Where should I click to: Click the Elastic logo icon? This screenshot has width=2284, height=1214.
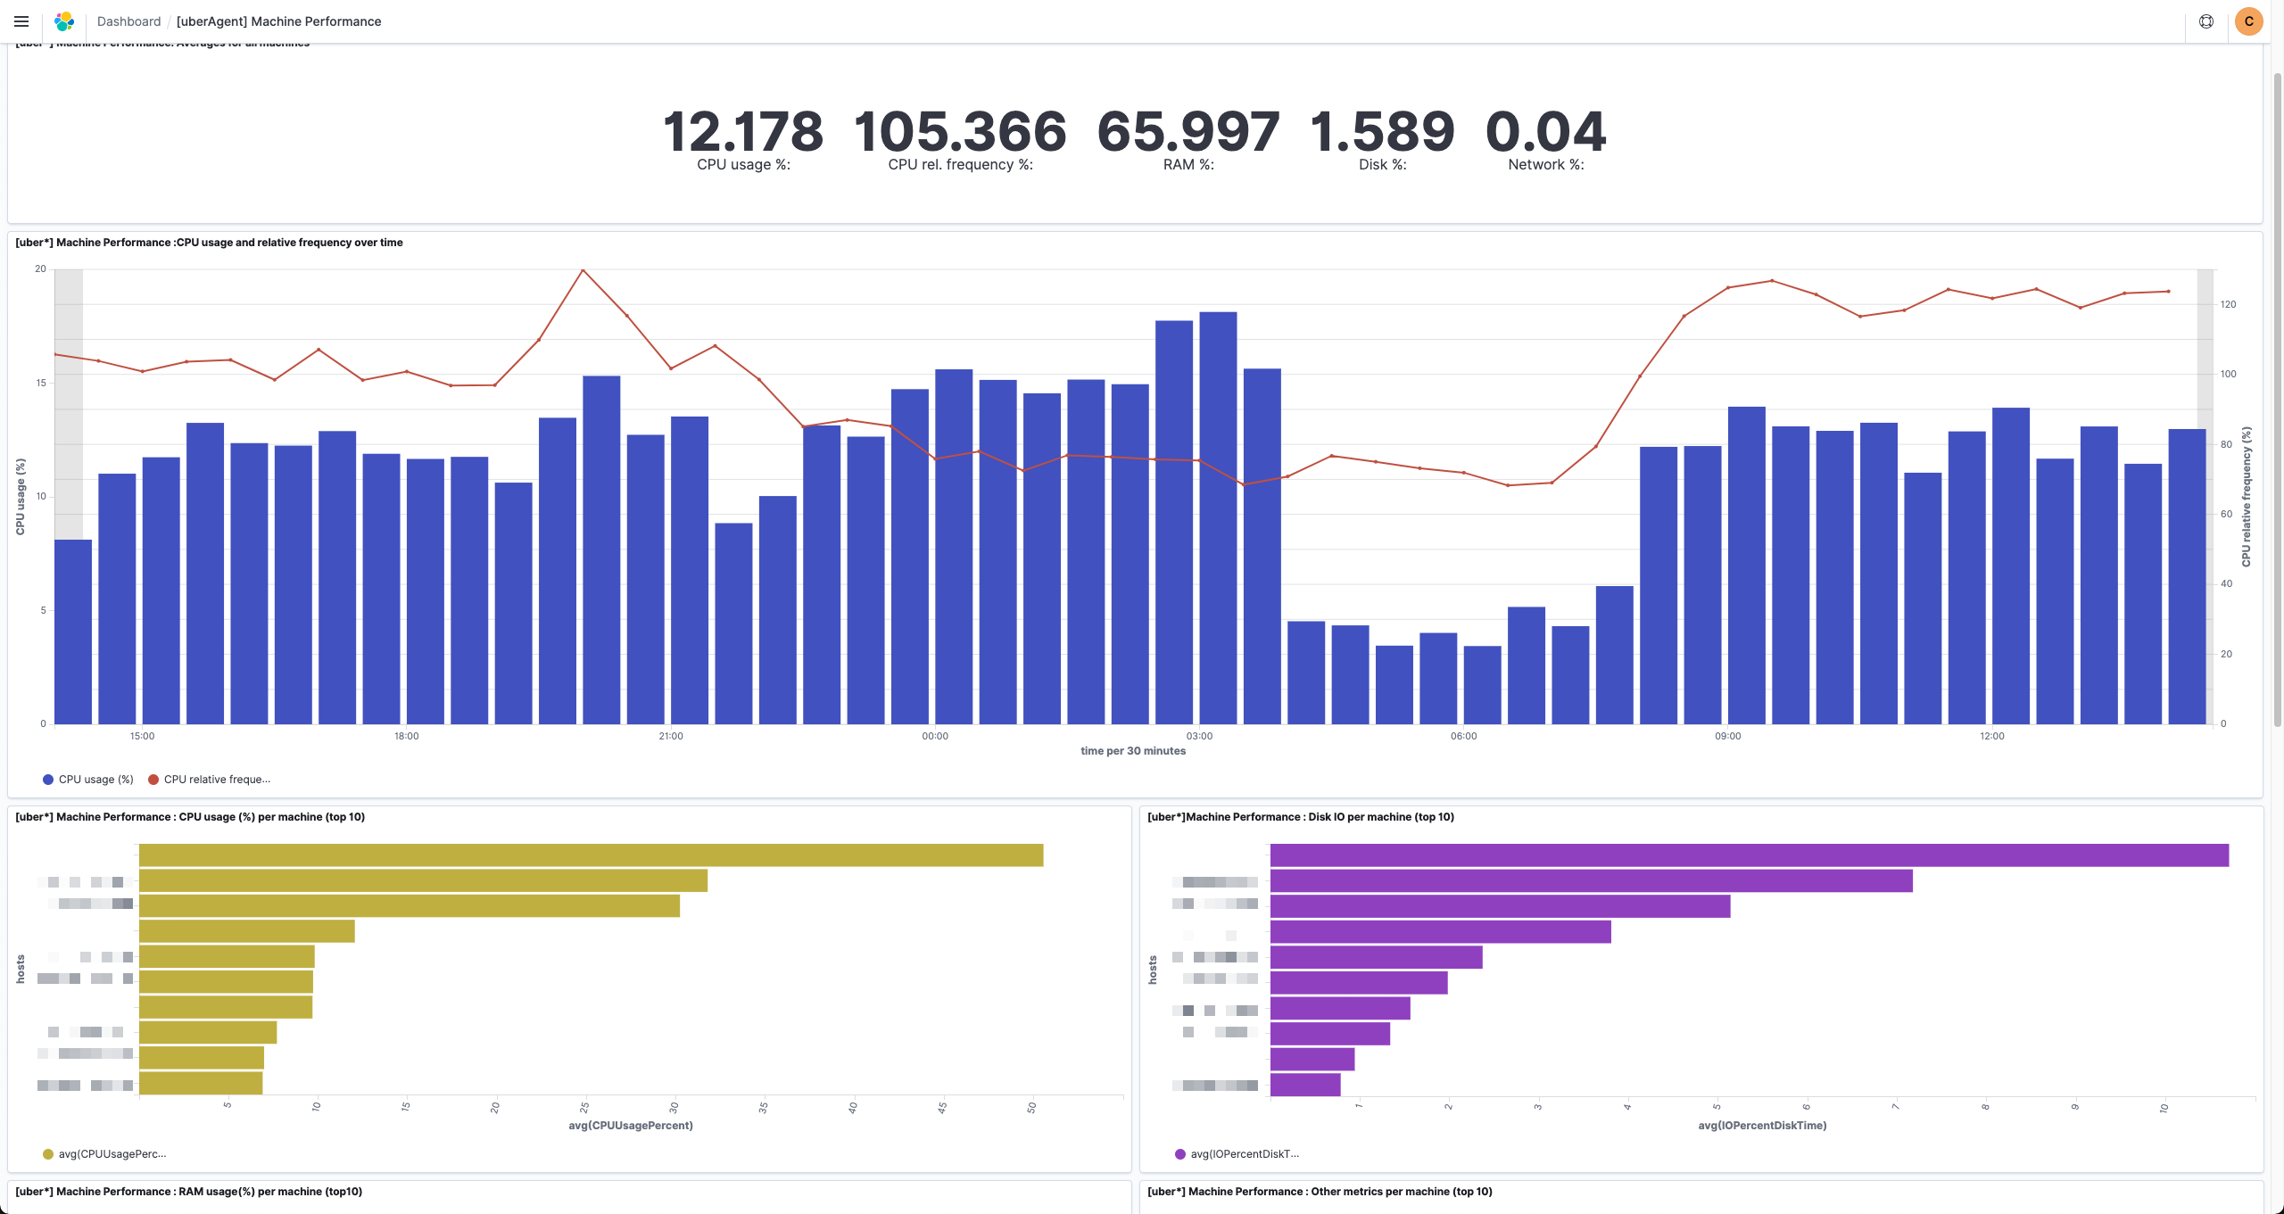click(x=64, y=21)
